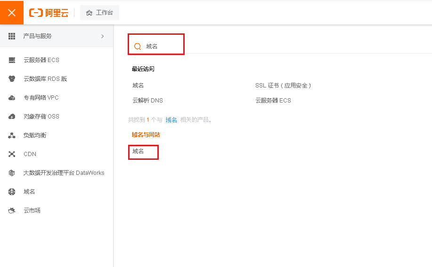Click the highlighted blue 域名 keyword
The width and height of the screenshot is (432, 267).
(x=171, y=120)
